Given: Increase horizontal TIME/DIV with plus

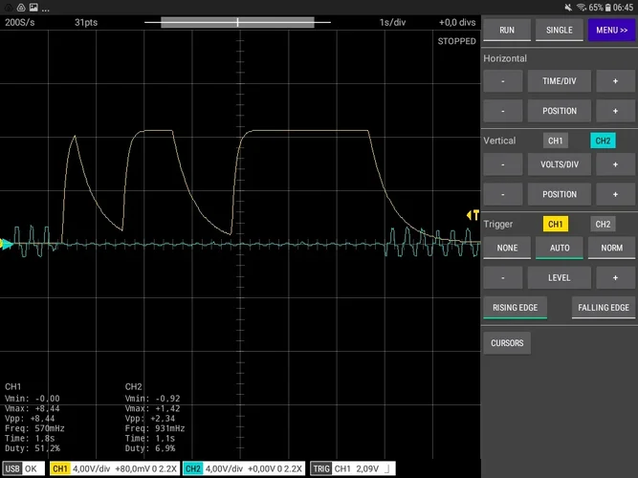Looking at the screenshot, I should 614,82.
